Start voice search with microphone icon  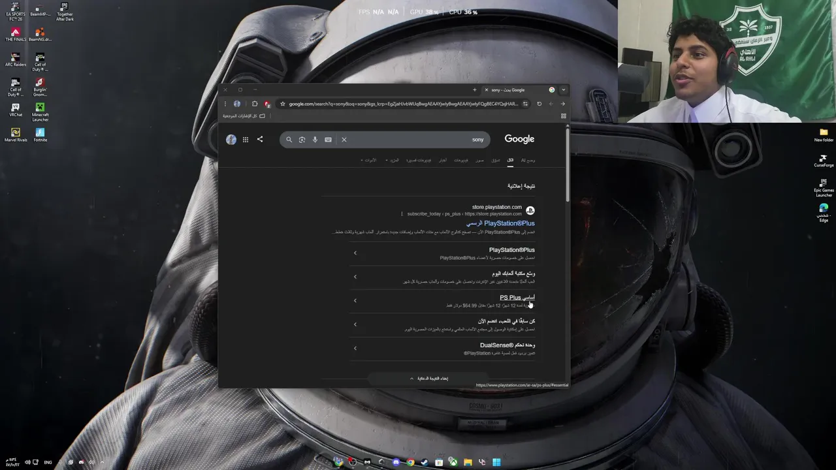[315, 139]
